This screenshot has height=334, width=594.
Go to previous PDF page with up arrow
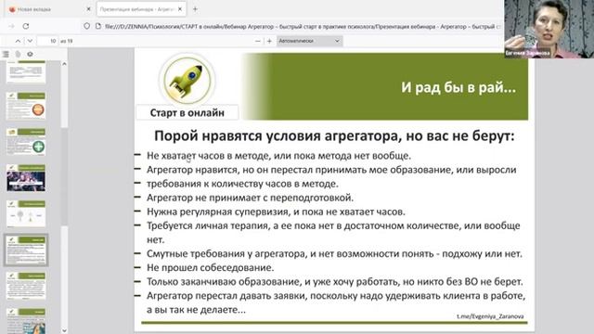pyautogui.click(x=18, y=41)
